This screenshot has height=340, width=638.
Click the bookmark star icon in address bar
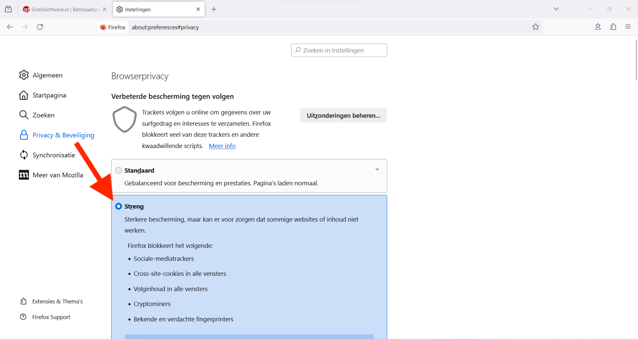[x=536, y=27]
